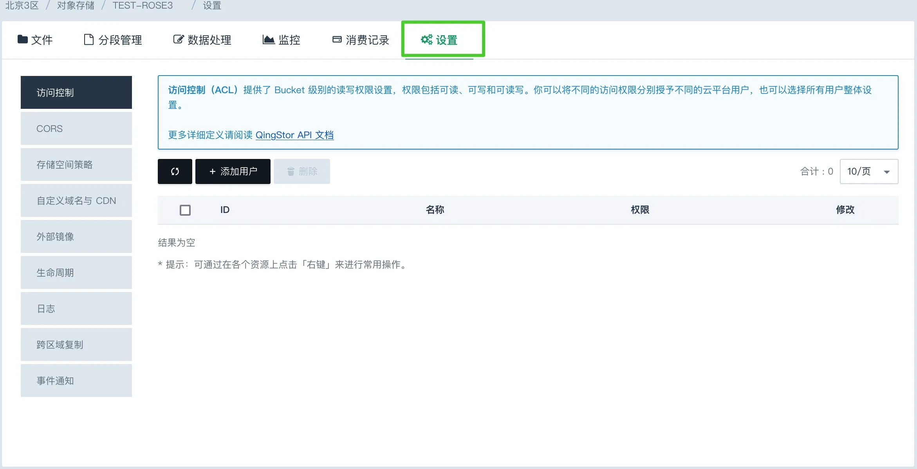Select 跨区域复制 in the sidebar

76,345
